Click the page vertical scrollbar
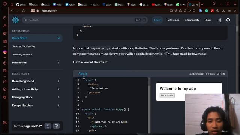This screenshot has height=135, width=240. click(237, 28)
